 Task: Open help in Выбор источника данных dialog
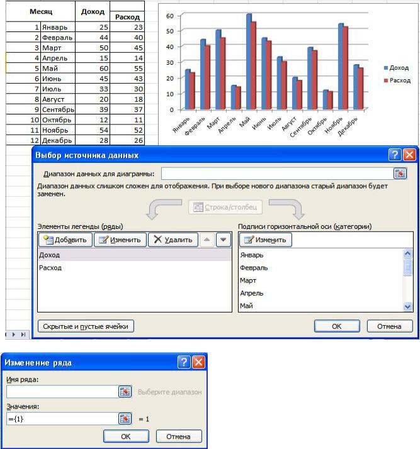click(394, 155)
